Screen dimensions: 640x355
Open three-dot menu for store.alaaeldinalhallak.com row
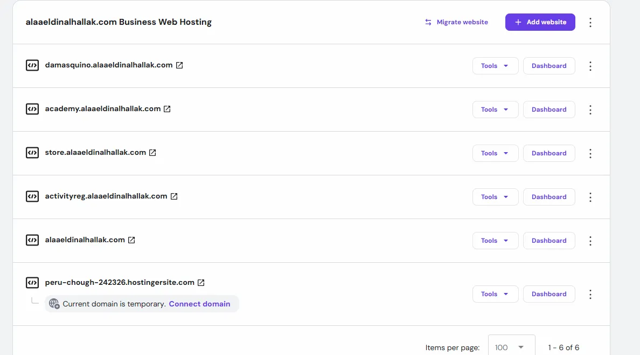pyautogui.click(x=590, y=153)
